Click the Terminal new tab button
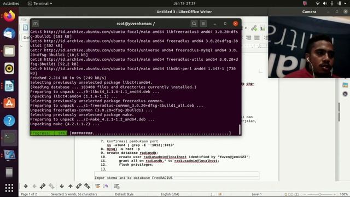350x197 pixels. [x=36, y=24]
